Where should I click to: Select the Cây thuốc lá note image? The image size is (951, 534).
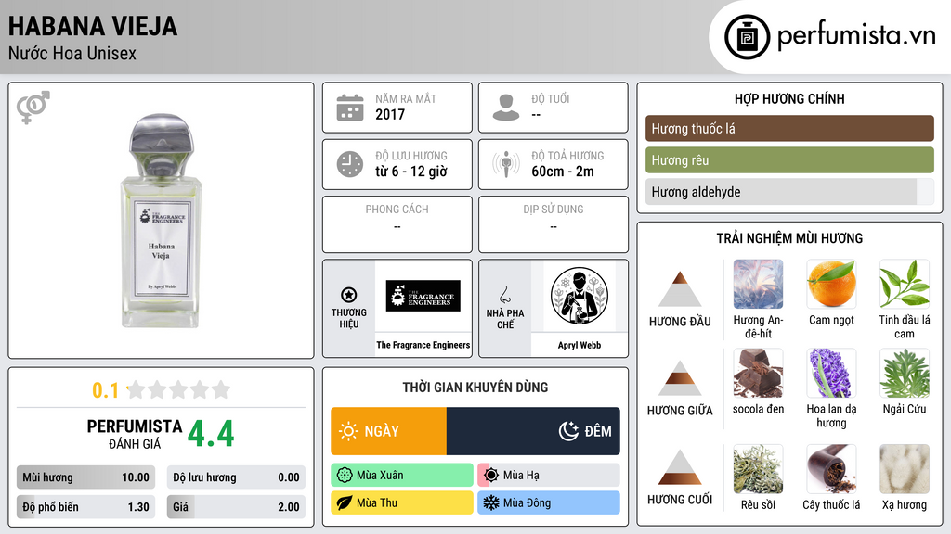coord(831,469)
